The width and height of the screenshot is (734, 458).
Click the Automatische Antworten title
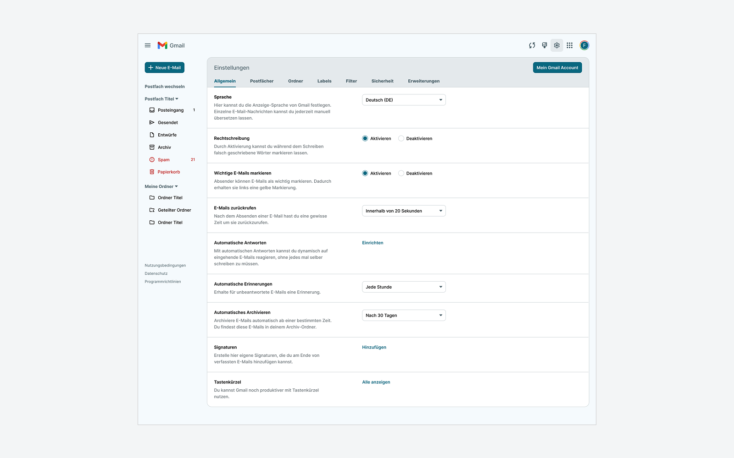tap(240, 243)
